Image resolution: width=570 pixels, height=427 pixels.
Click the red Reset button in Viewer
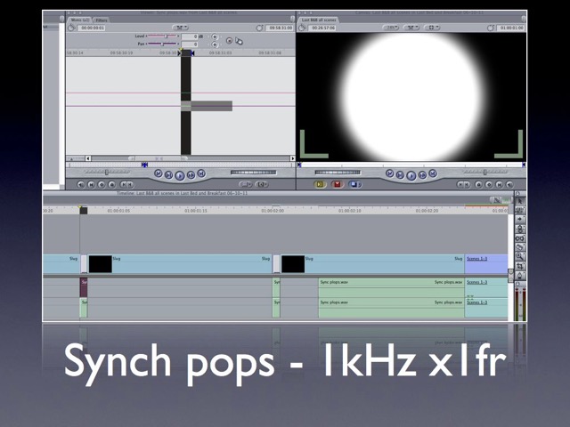(229, 41)
